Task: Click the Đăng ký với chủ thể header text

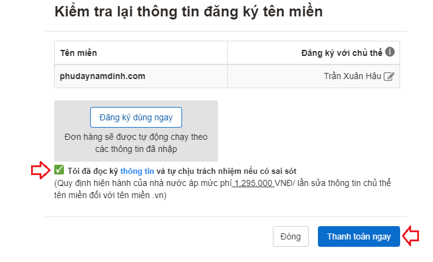Action: pyautogui.click(x=342, y=53)
